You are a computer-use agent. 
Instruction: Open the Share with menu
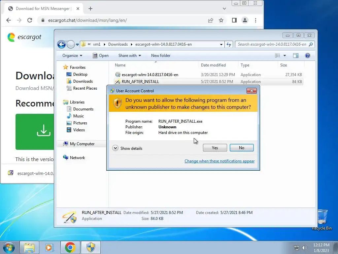tap(129, 56)
